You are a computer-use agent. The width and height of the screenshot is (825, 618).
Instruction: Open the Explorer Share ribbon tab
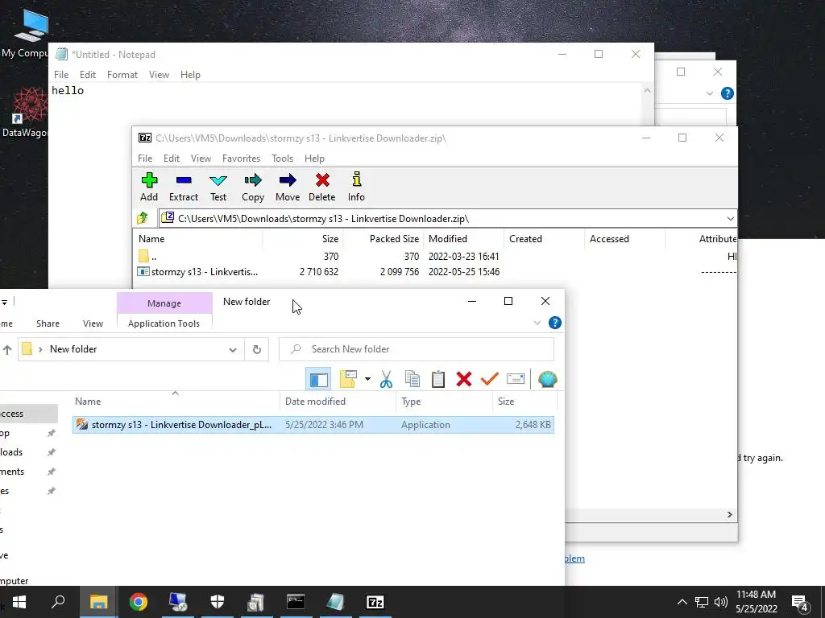coord(48,323)
